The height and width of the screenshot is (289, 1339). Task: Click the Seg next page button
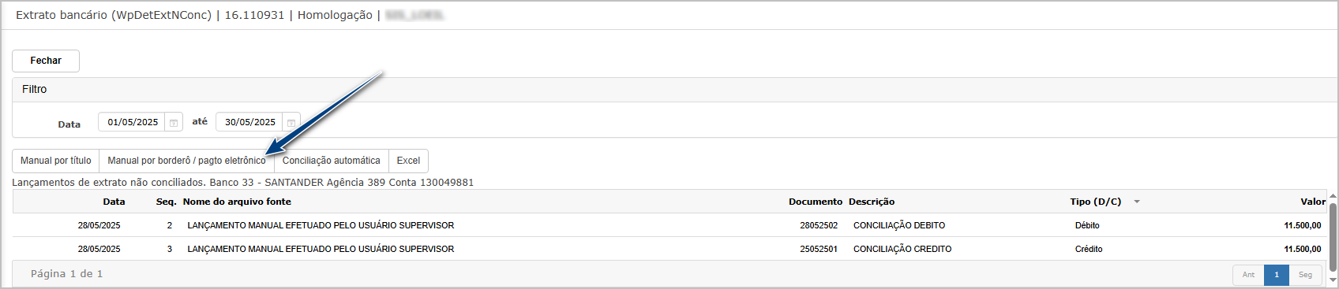(1306, 275)
